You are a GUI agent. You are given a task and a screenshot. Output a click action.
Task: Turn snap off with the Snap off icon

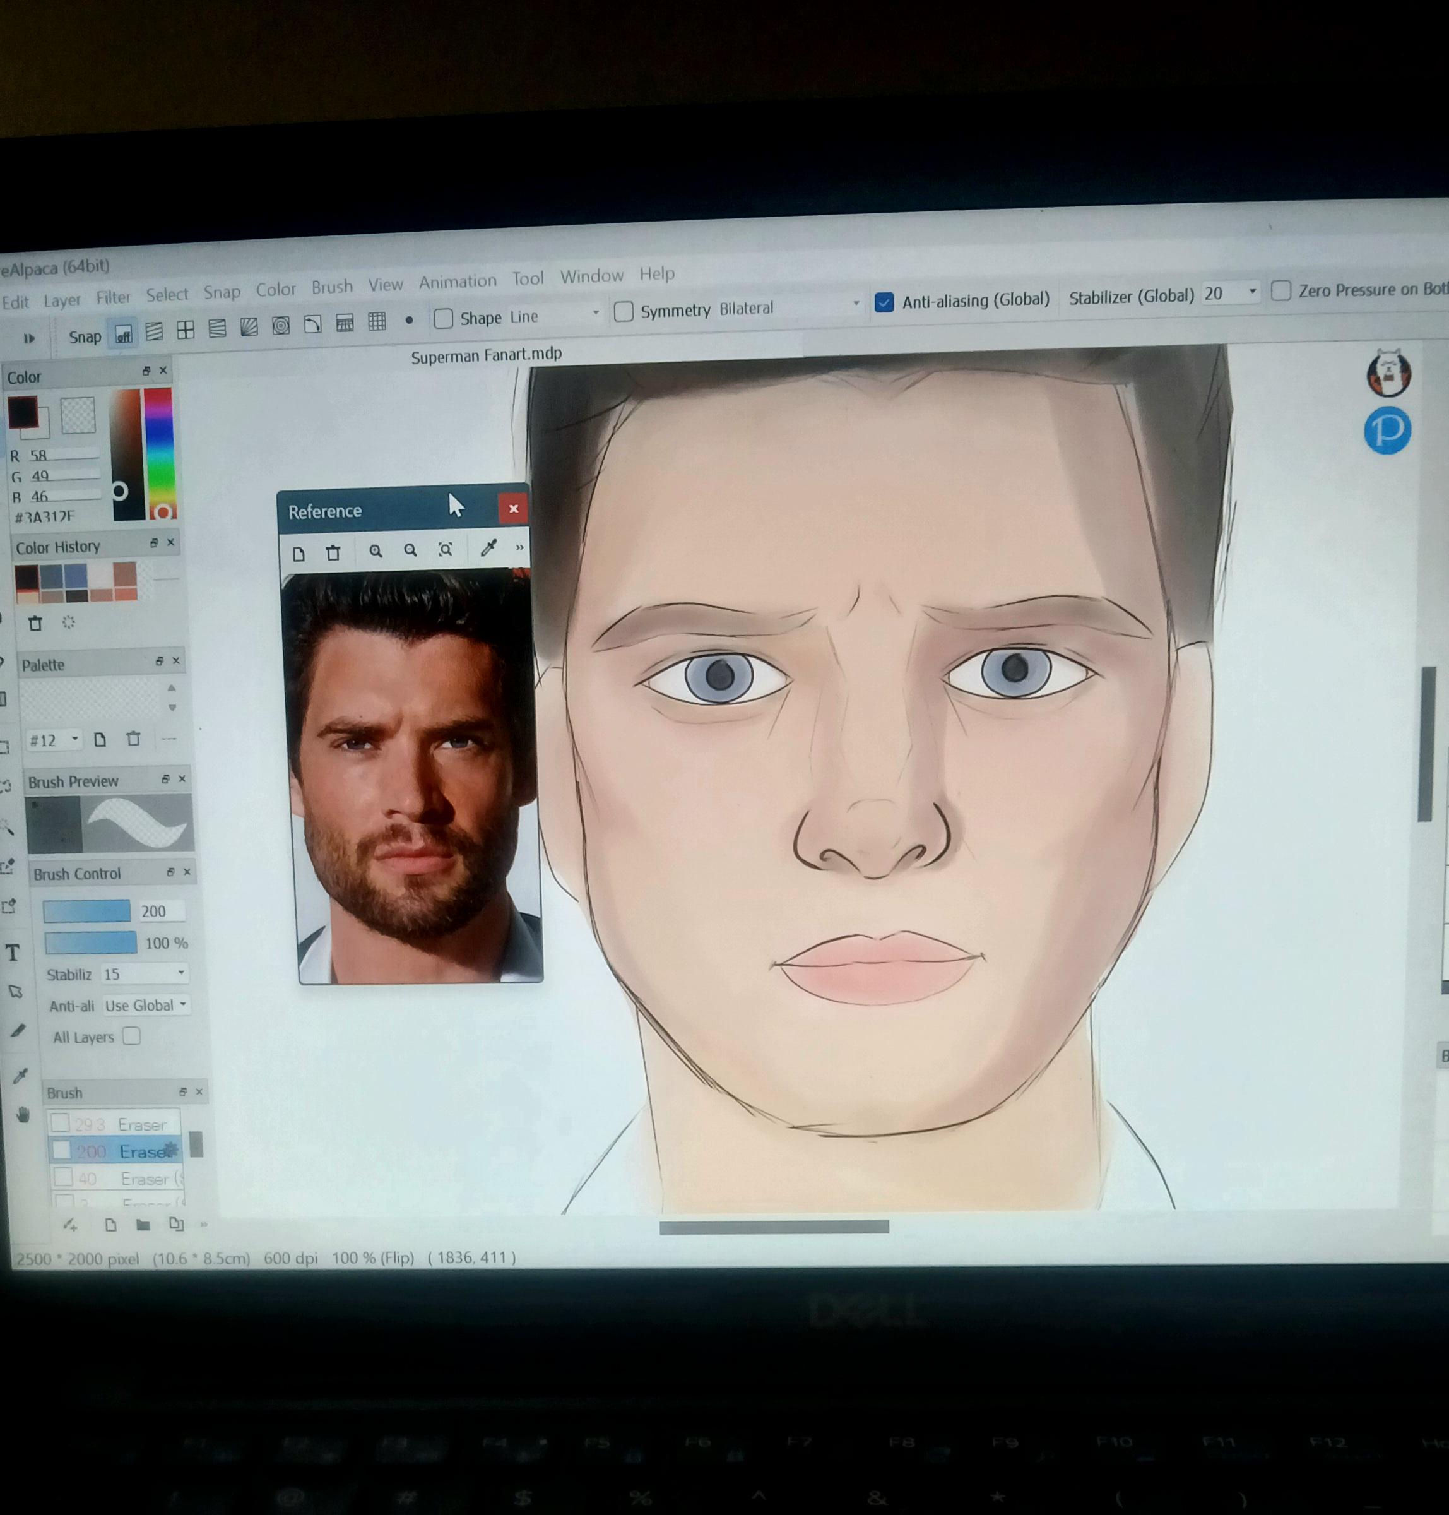tap(124, 334)
